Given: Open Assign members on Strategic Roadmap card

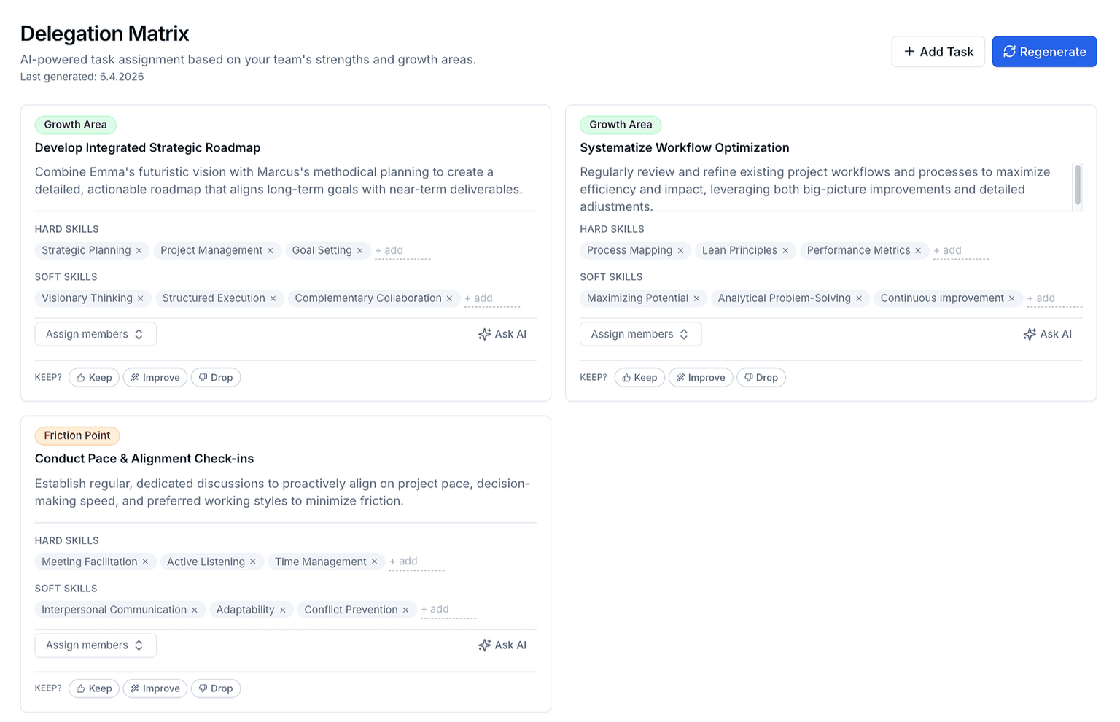Looking at the screenshot, I should 95,334.
